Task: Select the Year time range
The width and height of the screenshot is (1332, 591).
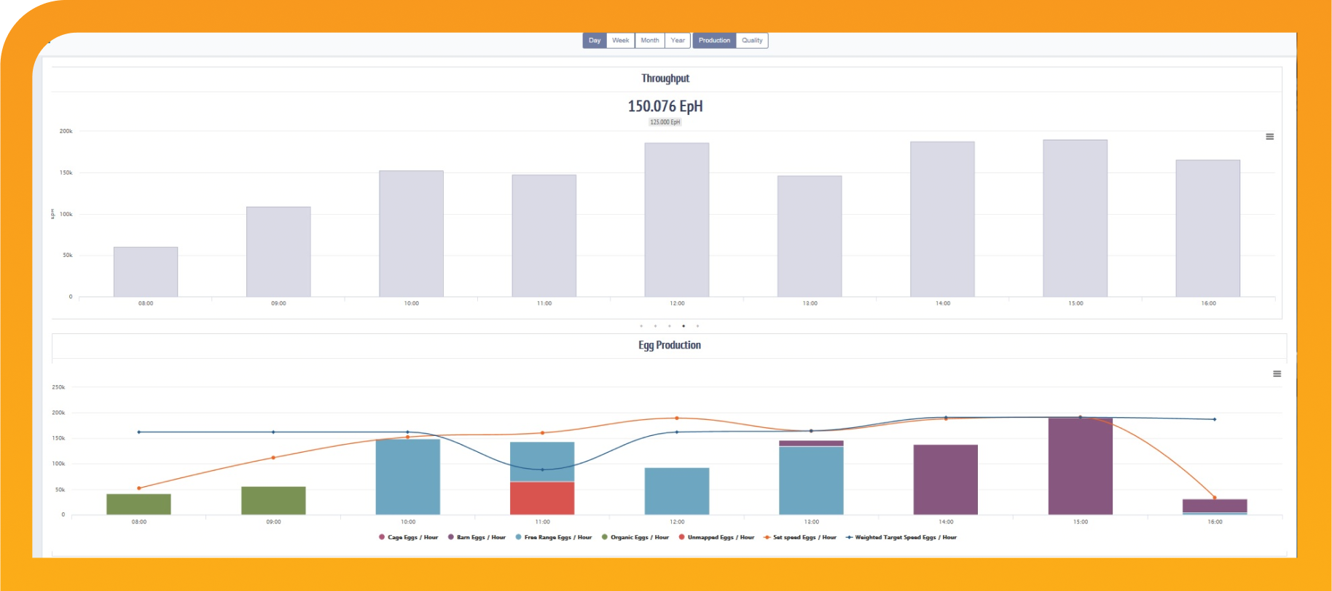Action: click(x=678, y=41)
